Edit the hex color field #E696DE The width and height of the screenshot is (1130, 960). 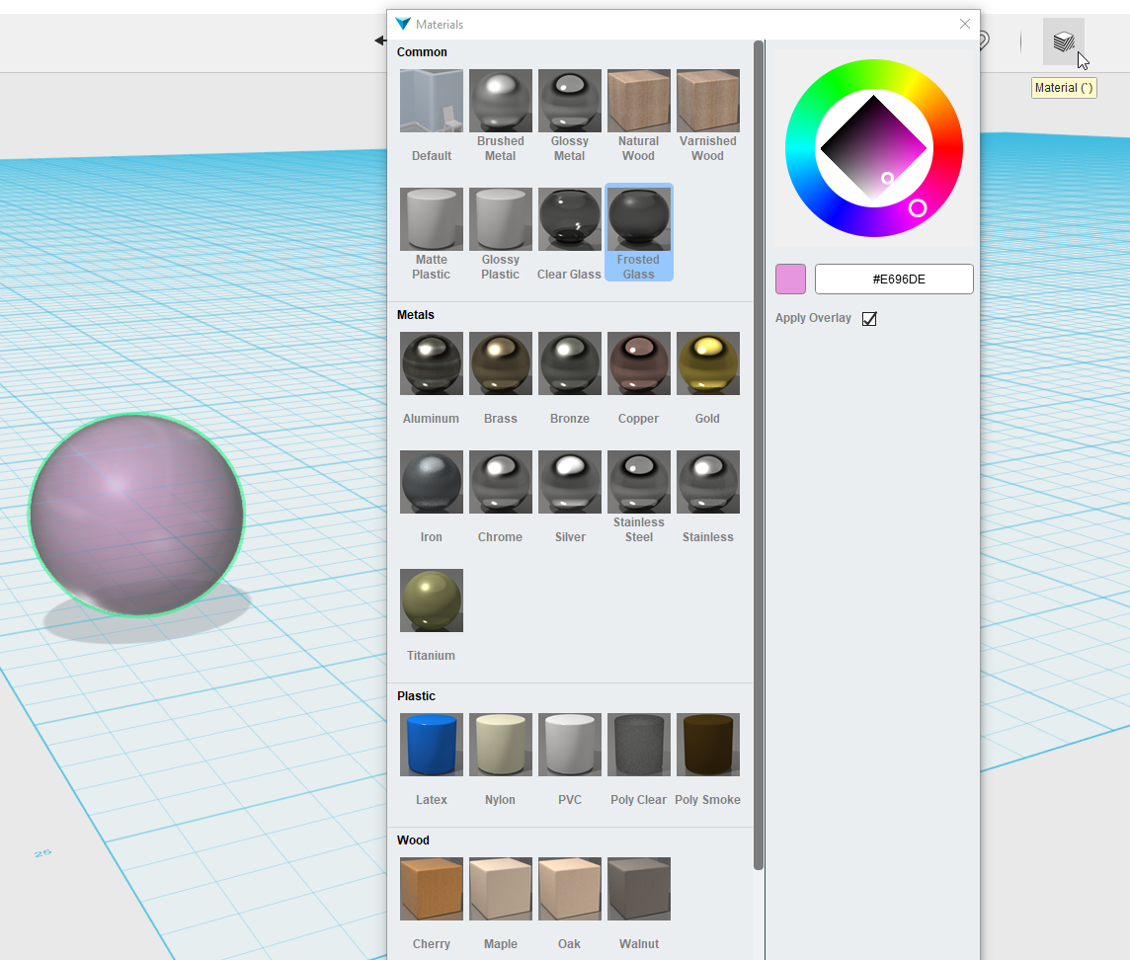click(x=894, y=279)
